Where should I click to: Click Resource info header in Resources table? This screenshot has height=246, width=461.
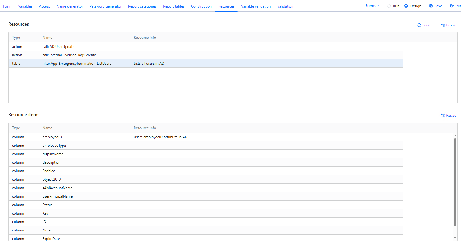click(145, 38)
